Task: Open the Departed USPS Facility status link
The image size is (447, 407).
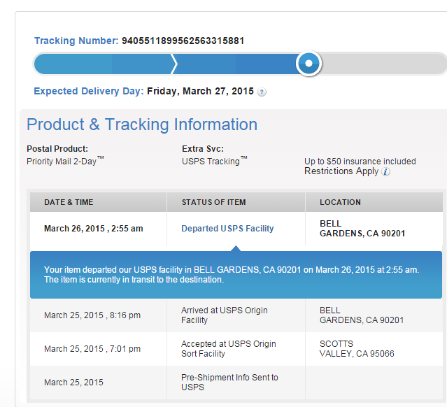Action: point(227,228)
